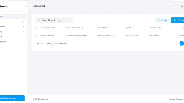Select the highlighted Dashboard sidebar item
Viewport: 184px width, 103px height.
[13, 16]
